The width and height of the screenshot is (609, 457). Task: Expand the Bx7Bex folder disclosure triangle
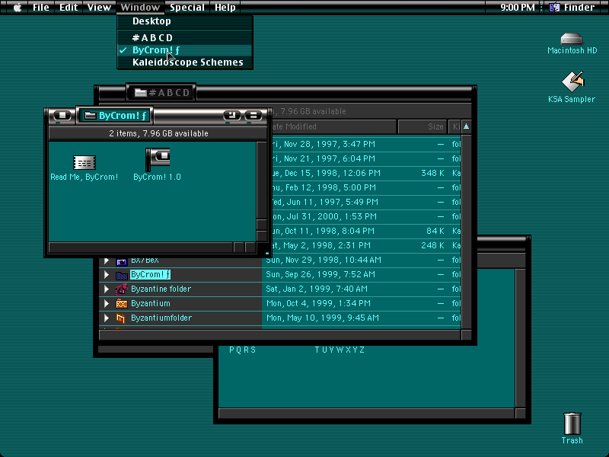pos(107,260)
